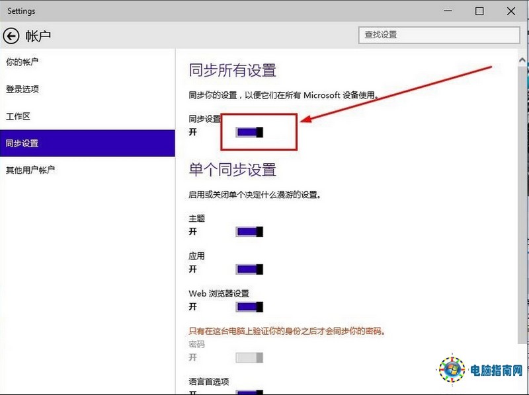Toggle the 同步设置 master sync switch
The height and width of the screenshot is (395, 529).
tap(249, 132)
